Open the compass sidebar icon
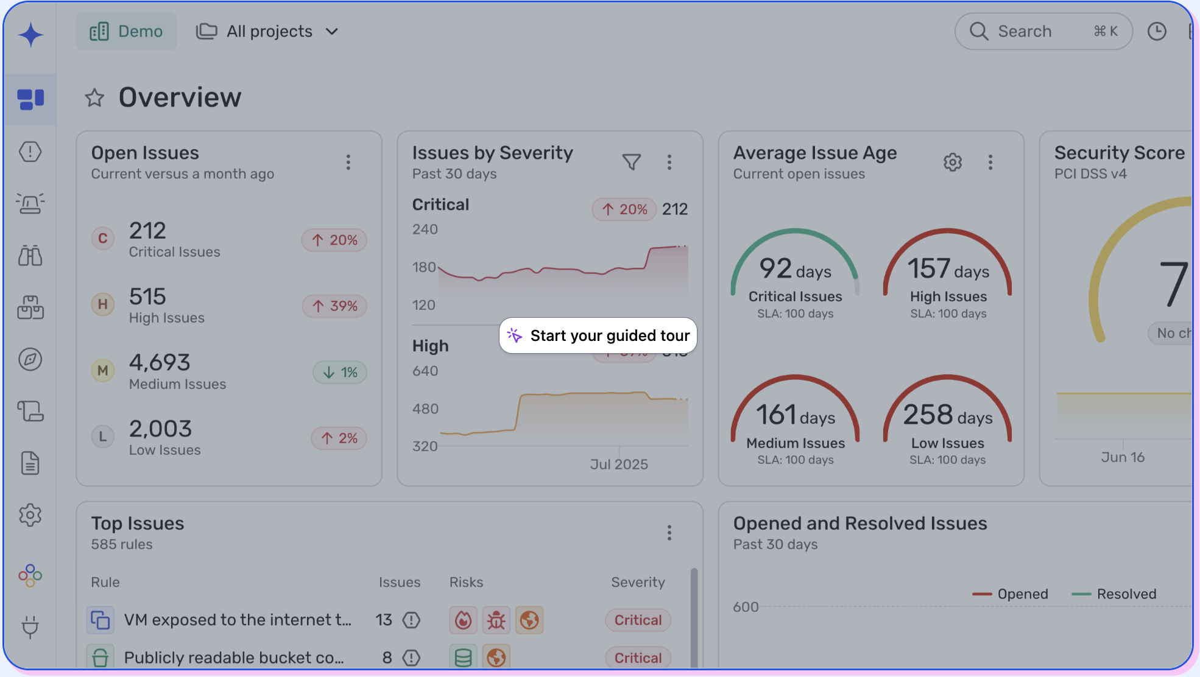Image resolution: width=1200 pixels, height=677 pixels. [30, 359]
